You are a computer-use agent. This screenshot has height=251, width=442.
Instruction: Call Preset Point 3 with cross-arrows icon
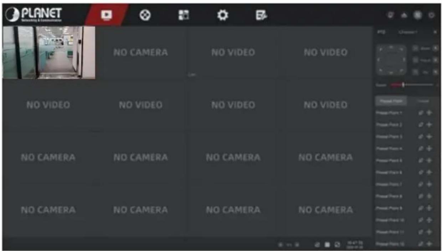pos(429,137)
